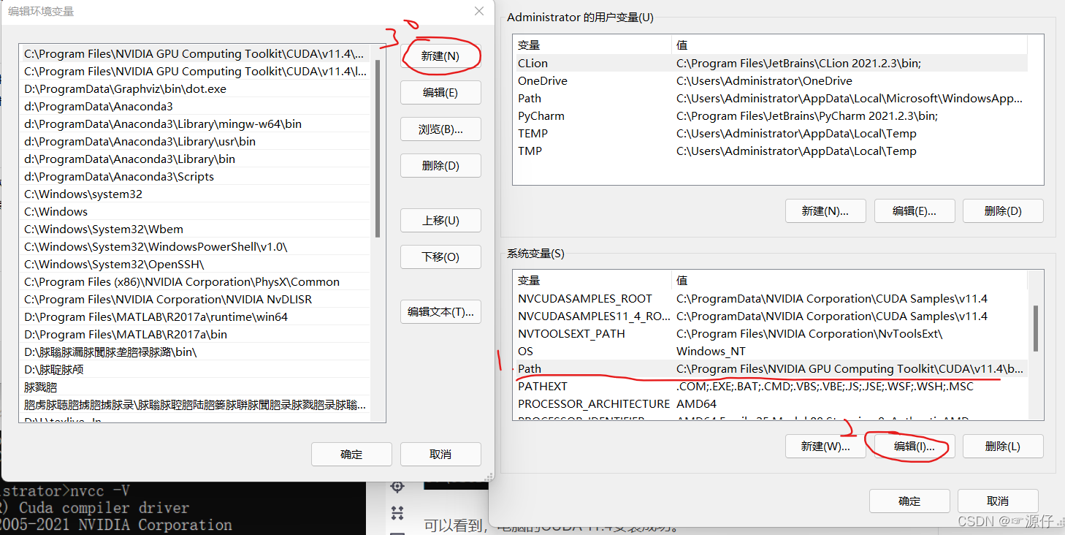Viewport: 1065px width, 535px height.
Task: Select the PROCESSOR_ARCHITECTURE system variable
Action: point(771,404)
